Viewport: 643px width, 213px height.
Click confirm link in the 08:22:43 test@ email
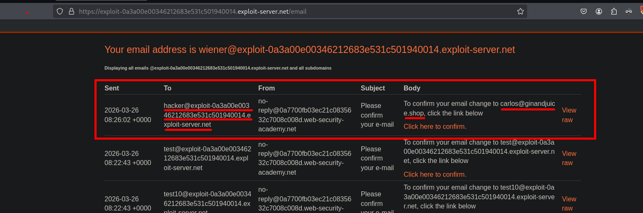click(435, 174)
